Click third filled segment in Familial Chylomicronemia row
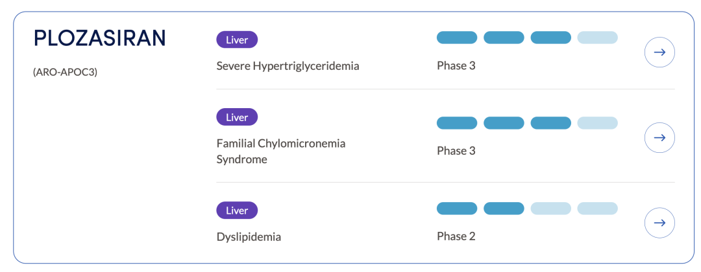Screen dimensions: 701x272 (x=550, y=123)
